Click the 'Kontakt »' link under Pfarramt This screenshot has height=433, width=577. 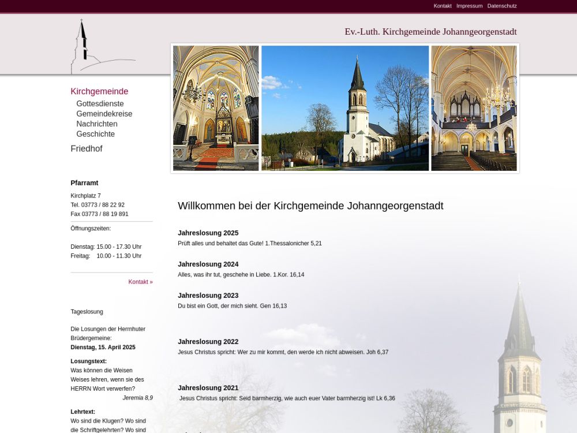(x=140, y=282)
